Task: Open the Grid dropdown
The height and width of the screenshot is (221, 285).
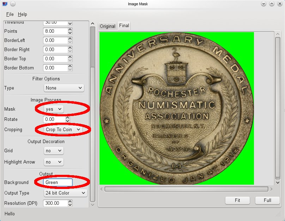Action: 54,151
